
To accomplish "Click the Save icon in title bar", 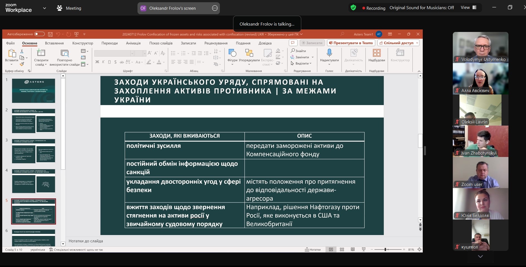I will (x=50, y=34).
